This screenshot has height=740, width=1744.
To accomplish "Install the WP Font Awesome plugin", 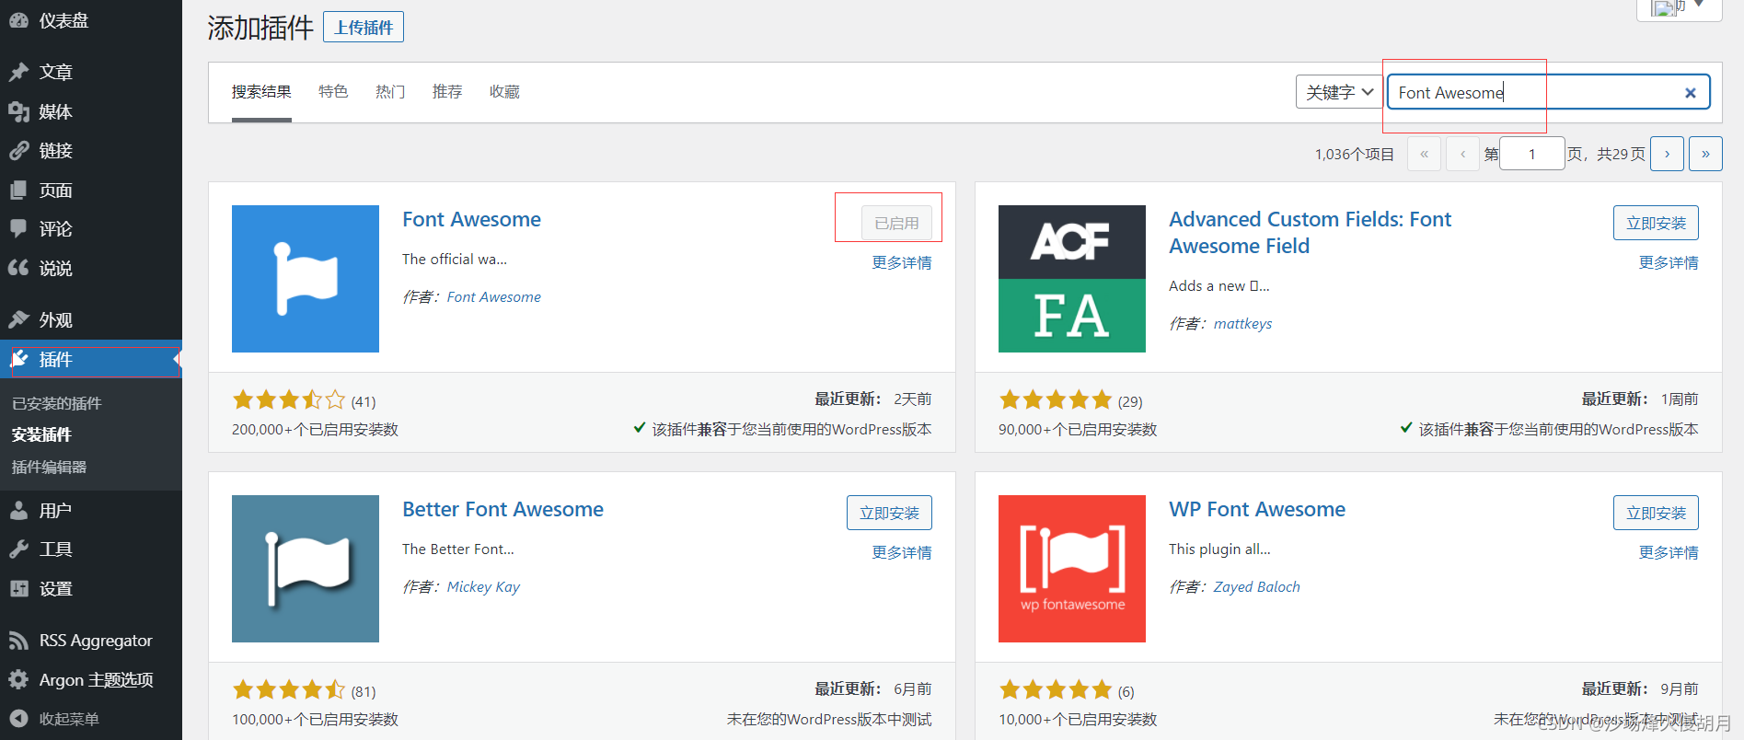I will [1656, 513].
